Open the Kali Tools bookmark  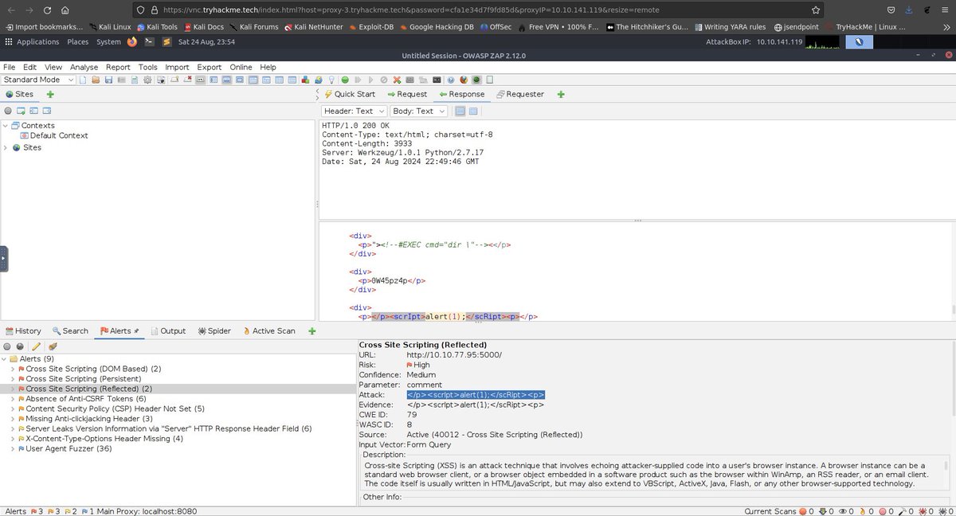pyautogui.click(x=157, y=26)
